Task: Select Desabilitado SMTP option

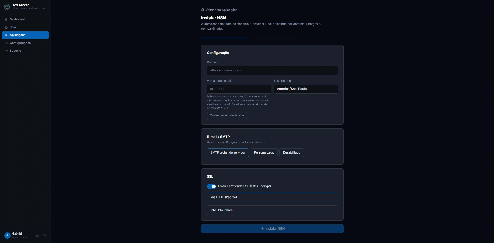Action: [x=292, y=152]
